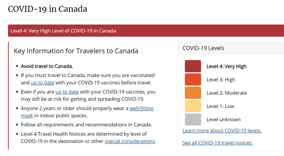
Task: Click 'See all COVID-19 travel notices' link
Action: 217,143
